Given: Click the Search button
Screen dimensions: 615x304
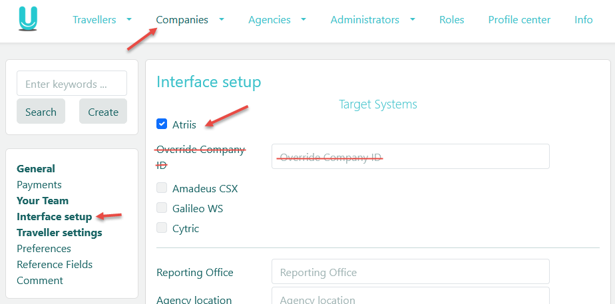Looking at the screenshot, I should tap(41, 112).
